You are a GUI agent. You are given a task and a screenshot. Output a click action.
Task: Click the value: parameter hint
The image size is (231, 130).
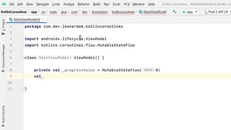[x=149, y=70]
